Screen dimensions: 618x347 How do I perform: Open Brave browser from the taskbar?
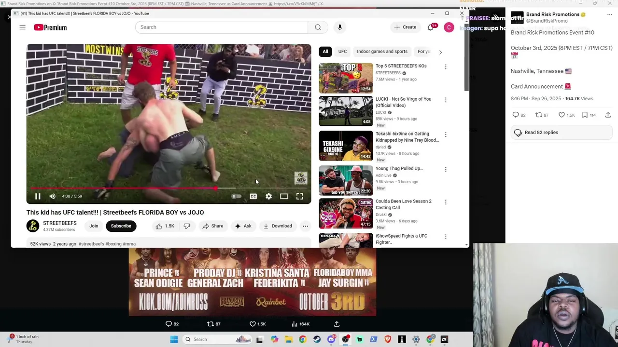point(388,339)
